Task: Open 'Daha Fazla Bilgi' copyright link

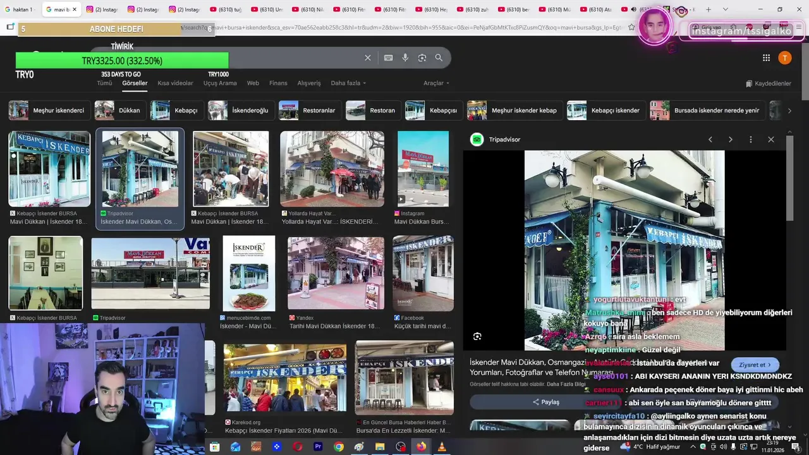Action: pyautogui.click(x=566, y=384)
